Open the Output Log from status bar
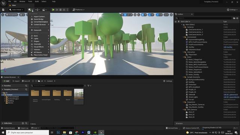The height and width of the screenshot is (135, 240). (x=23, y=128)
